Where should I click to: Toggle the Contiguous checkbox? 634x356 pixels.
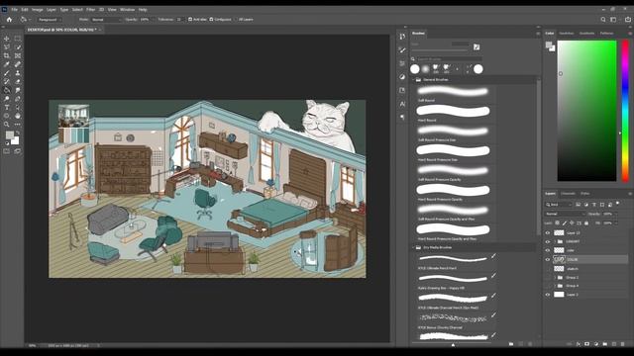211,20
